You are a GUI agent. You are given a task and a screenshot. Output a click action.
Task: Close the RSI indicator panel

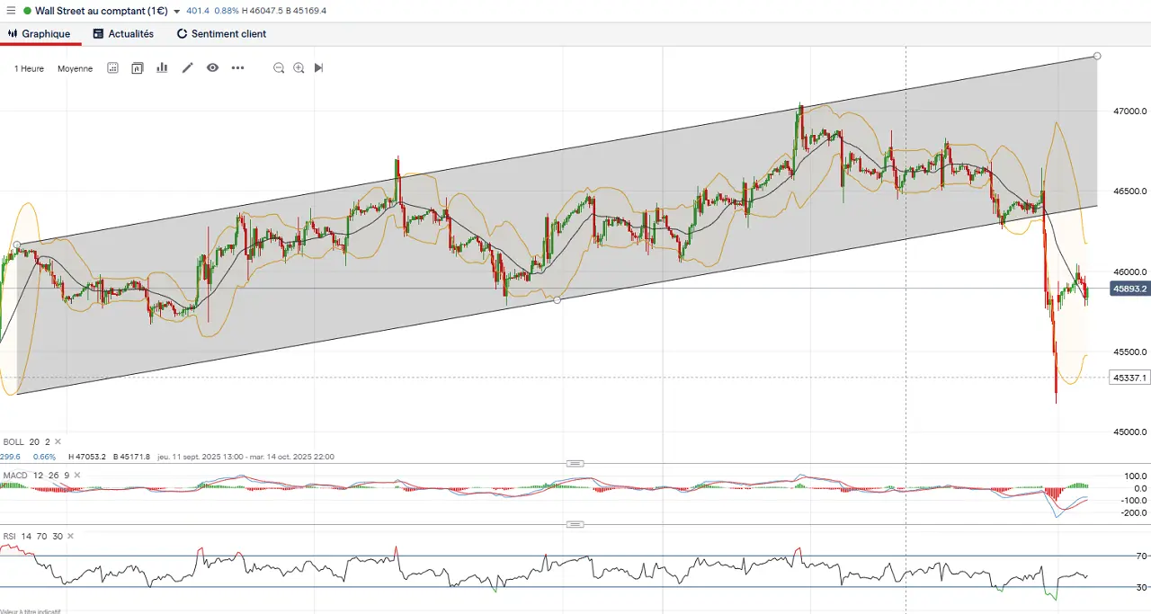(70, 537)
